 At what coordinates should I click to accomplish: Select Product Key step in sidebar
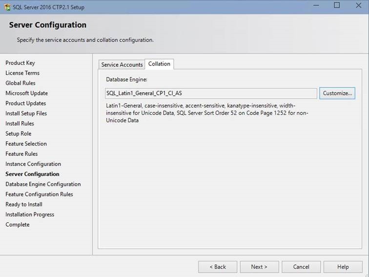(20, 63)
